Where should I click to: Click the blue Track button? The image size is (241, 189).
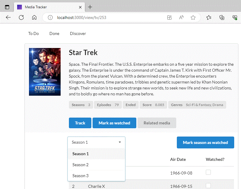pos(80,123)
